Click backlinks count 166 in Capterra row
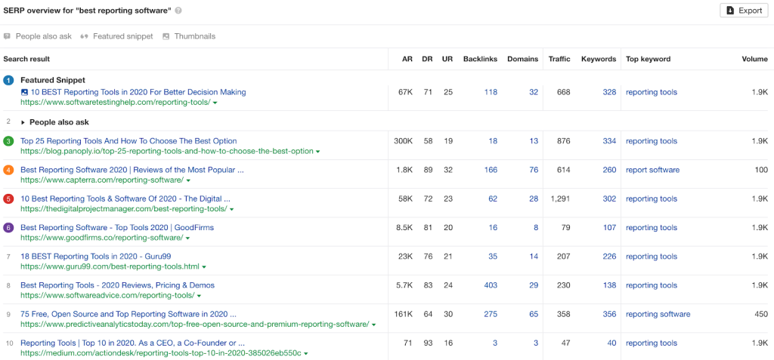774x360 pixels. (x=491, y=170)
